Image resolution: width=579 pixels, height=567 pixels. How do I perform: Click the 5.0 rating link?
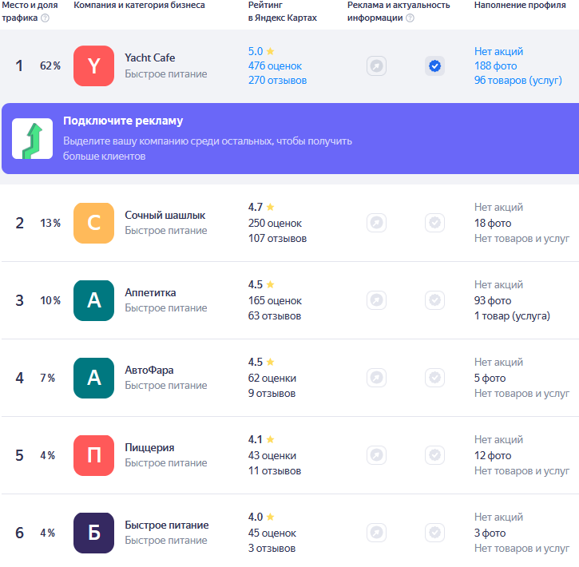coord(256,51)
